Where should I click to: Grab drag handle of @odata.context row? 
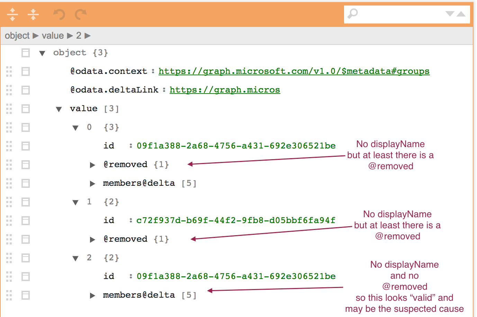tap(9, 71)
